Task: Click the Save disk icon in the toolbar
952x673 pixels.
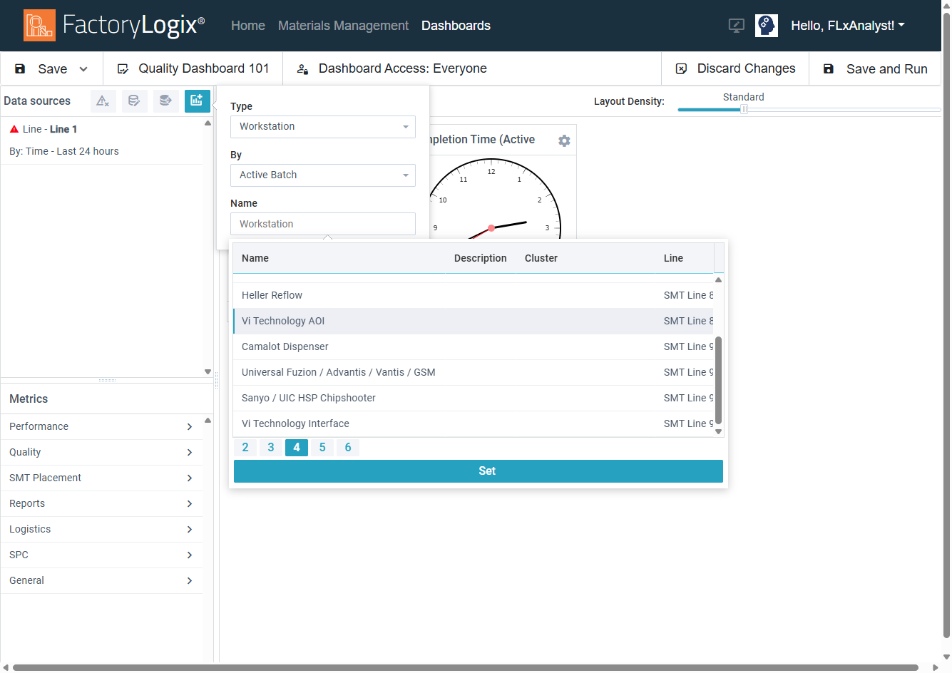Action: (19, 68)
